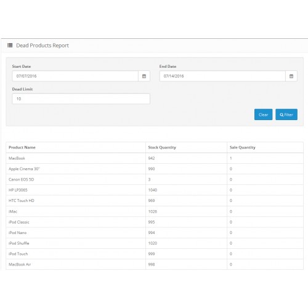Focus the Start Date input field
The image size is (308, 308).
click(75, 76)
